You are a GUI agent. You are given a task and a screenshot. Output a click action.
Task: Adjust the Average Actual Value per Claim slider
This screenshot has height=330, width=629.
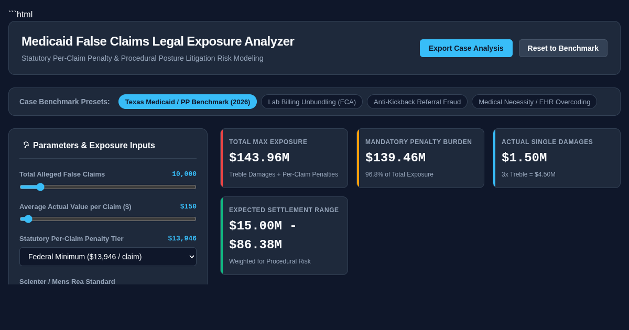coord(108,219)
